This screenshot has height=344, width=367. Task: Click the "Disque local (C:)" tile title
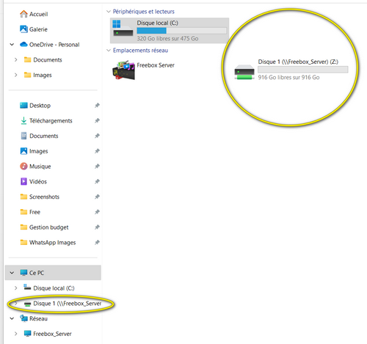click(157, 23)
